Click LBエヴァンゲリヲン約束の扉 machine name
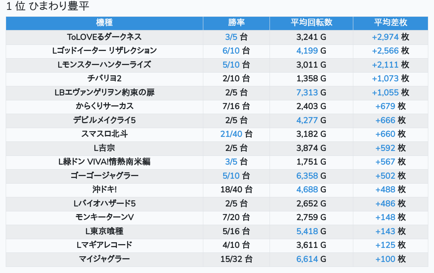 click(x=104, y=92)
